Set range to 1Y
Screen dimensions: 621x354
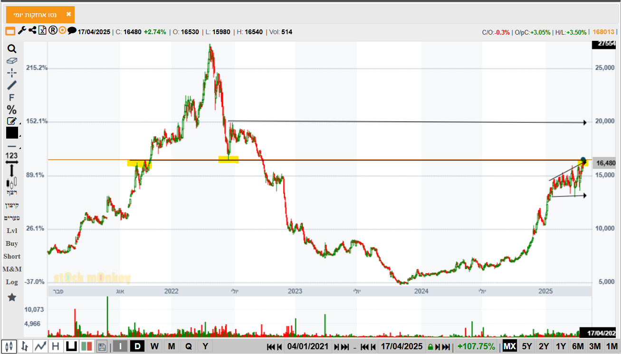point(561,346)
